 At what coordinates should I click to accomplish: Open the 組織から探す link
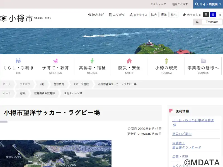(x=180, y=4)
